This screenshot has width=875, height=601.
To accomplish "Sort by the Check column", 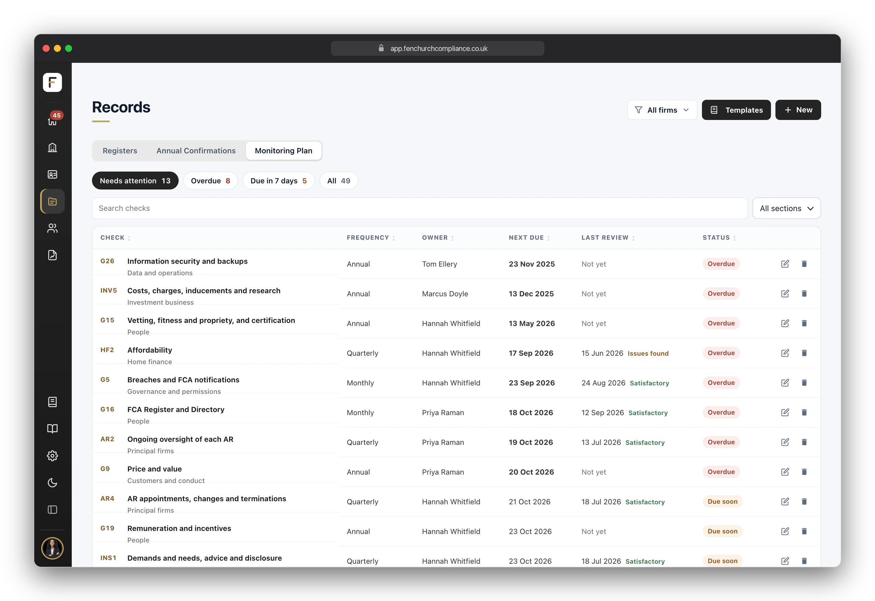I will coord(115,237).
